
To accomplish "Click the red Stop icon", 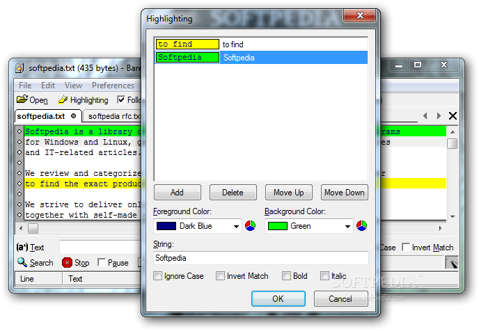I will tap(67, 262).
